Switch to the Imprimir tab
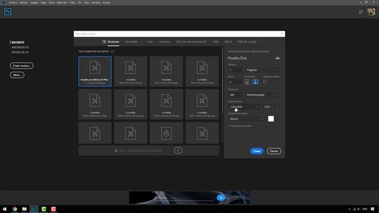 coord(165,41)
